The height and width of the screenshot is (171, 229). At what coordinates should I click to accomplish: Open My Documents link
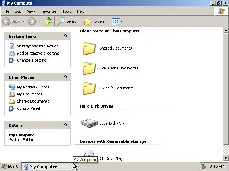coord(29,94)
